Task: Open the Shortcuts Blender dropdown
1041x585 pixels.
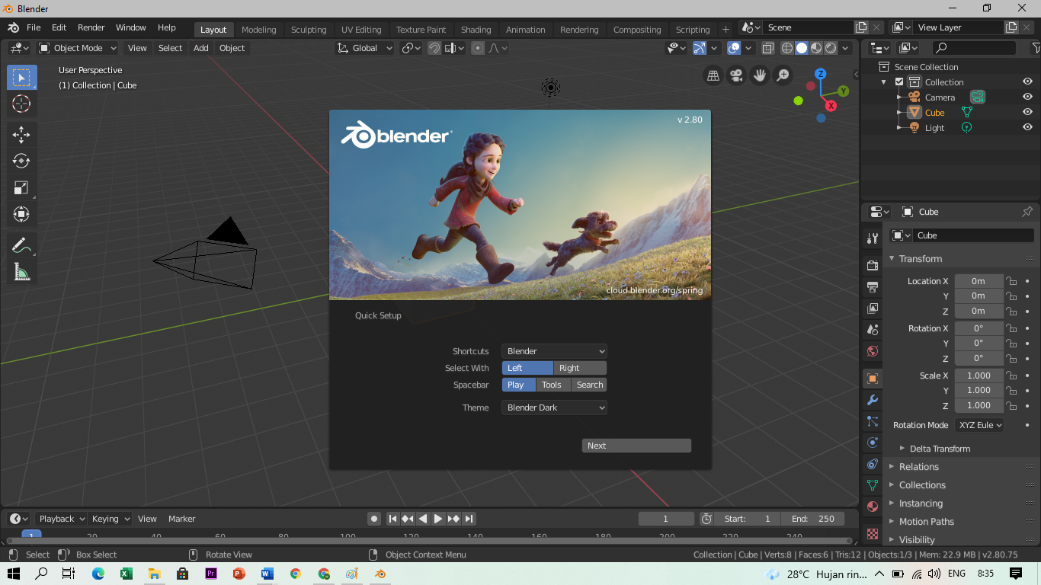Action: 554,351
